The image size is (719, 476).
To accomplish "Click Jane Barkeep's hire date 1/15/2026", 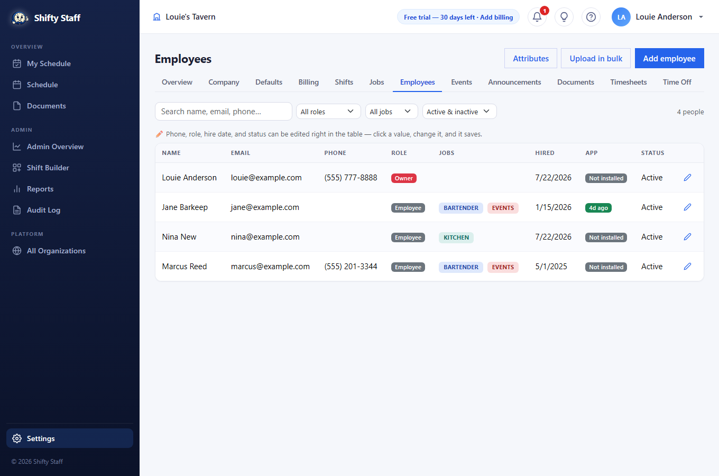I will point(554,207).
